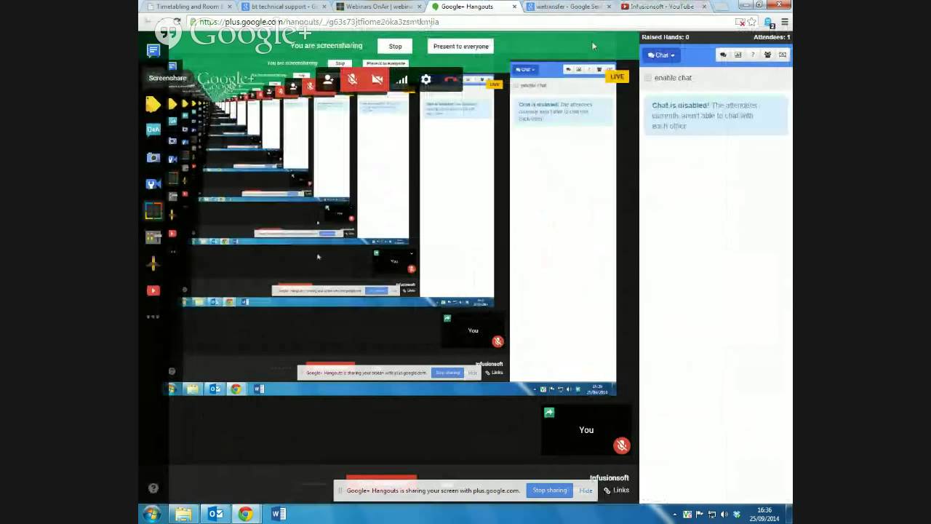
Task: Toggle the muted microphone button
Action: click(x=353, y=80)
